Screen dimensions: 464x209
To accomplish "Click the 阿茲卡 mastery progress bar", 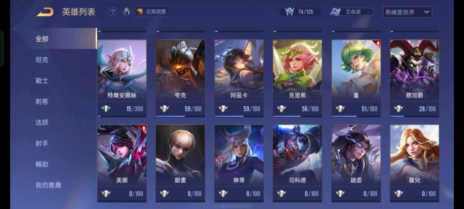I will [x=239, y=116].
